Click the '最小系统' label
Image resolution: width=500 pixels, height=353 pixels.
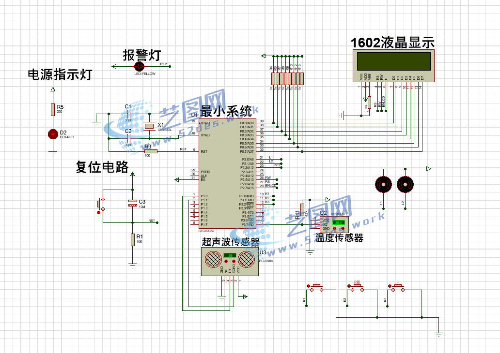pos(226,111)
